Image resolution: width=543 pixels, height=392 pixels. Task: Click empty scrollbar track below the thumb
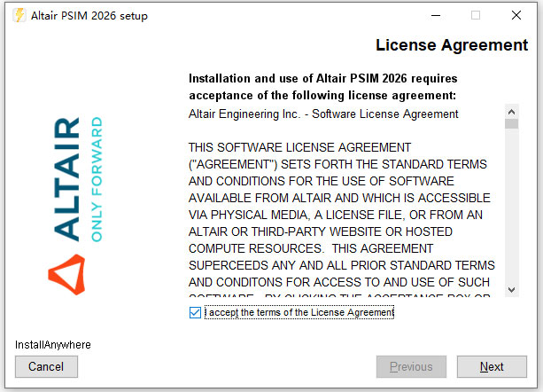[x=511, y=213]
